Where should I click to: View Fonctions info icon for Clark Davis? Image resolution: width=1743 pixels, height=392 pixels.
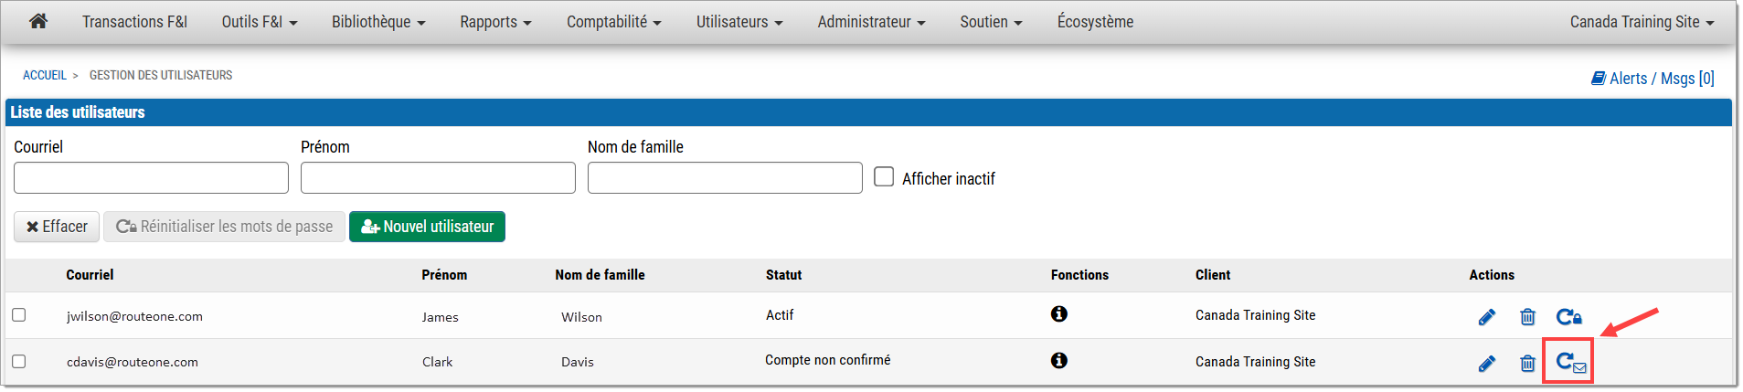tap(1059, 361)
